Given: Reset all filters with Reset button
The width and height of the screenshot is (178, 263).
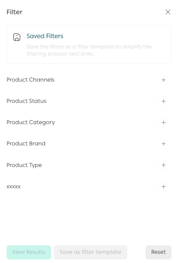Looking at the screenshot, I should click(158, 252).
